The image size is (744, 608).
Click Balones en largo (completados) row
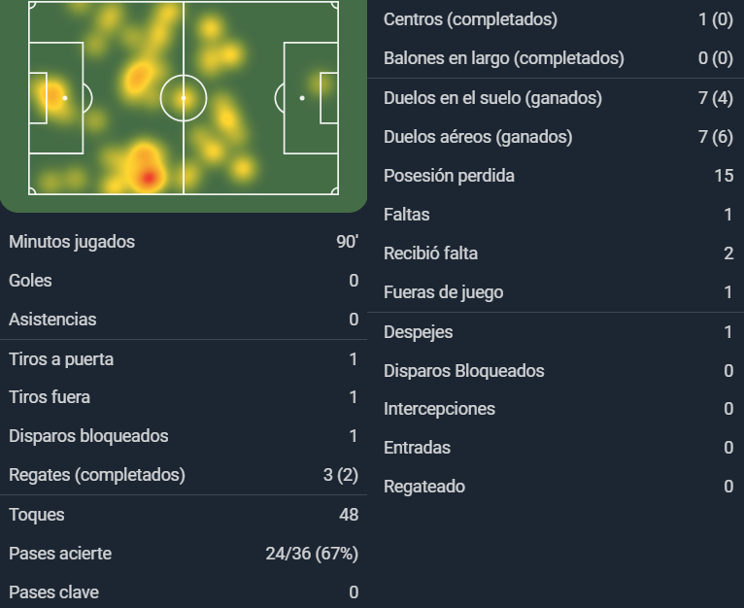point(556,58)
